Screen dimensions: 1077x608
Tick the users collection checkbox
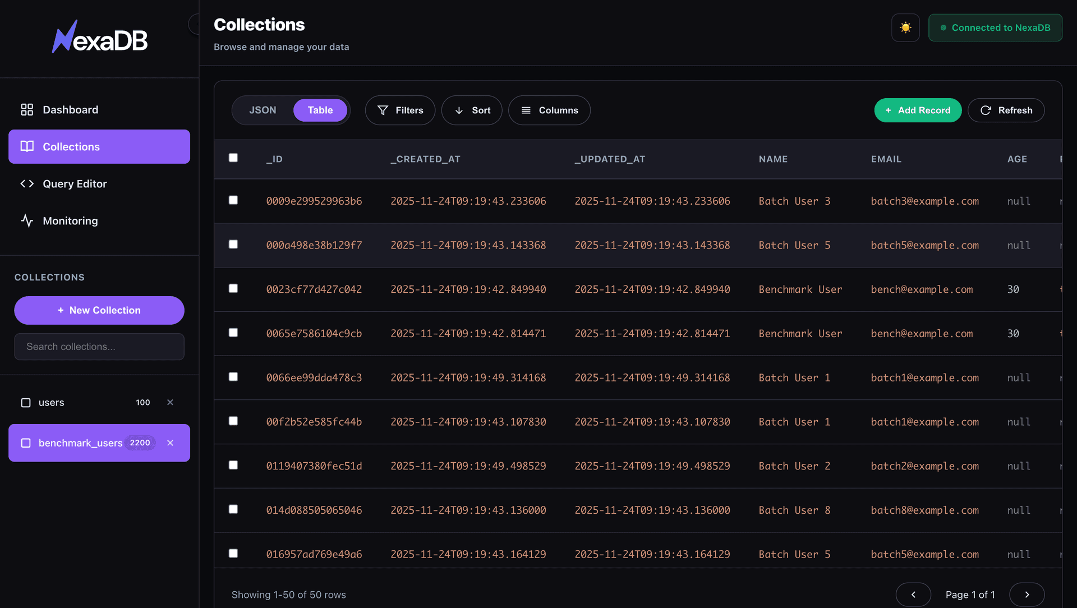[25, 402]
